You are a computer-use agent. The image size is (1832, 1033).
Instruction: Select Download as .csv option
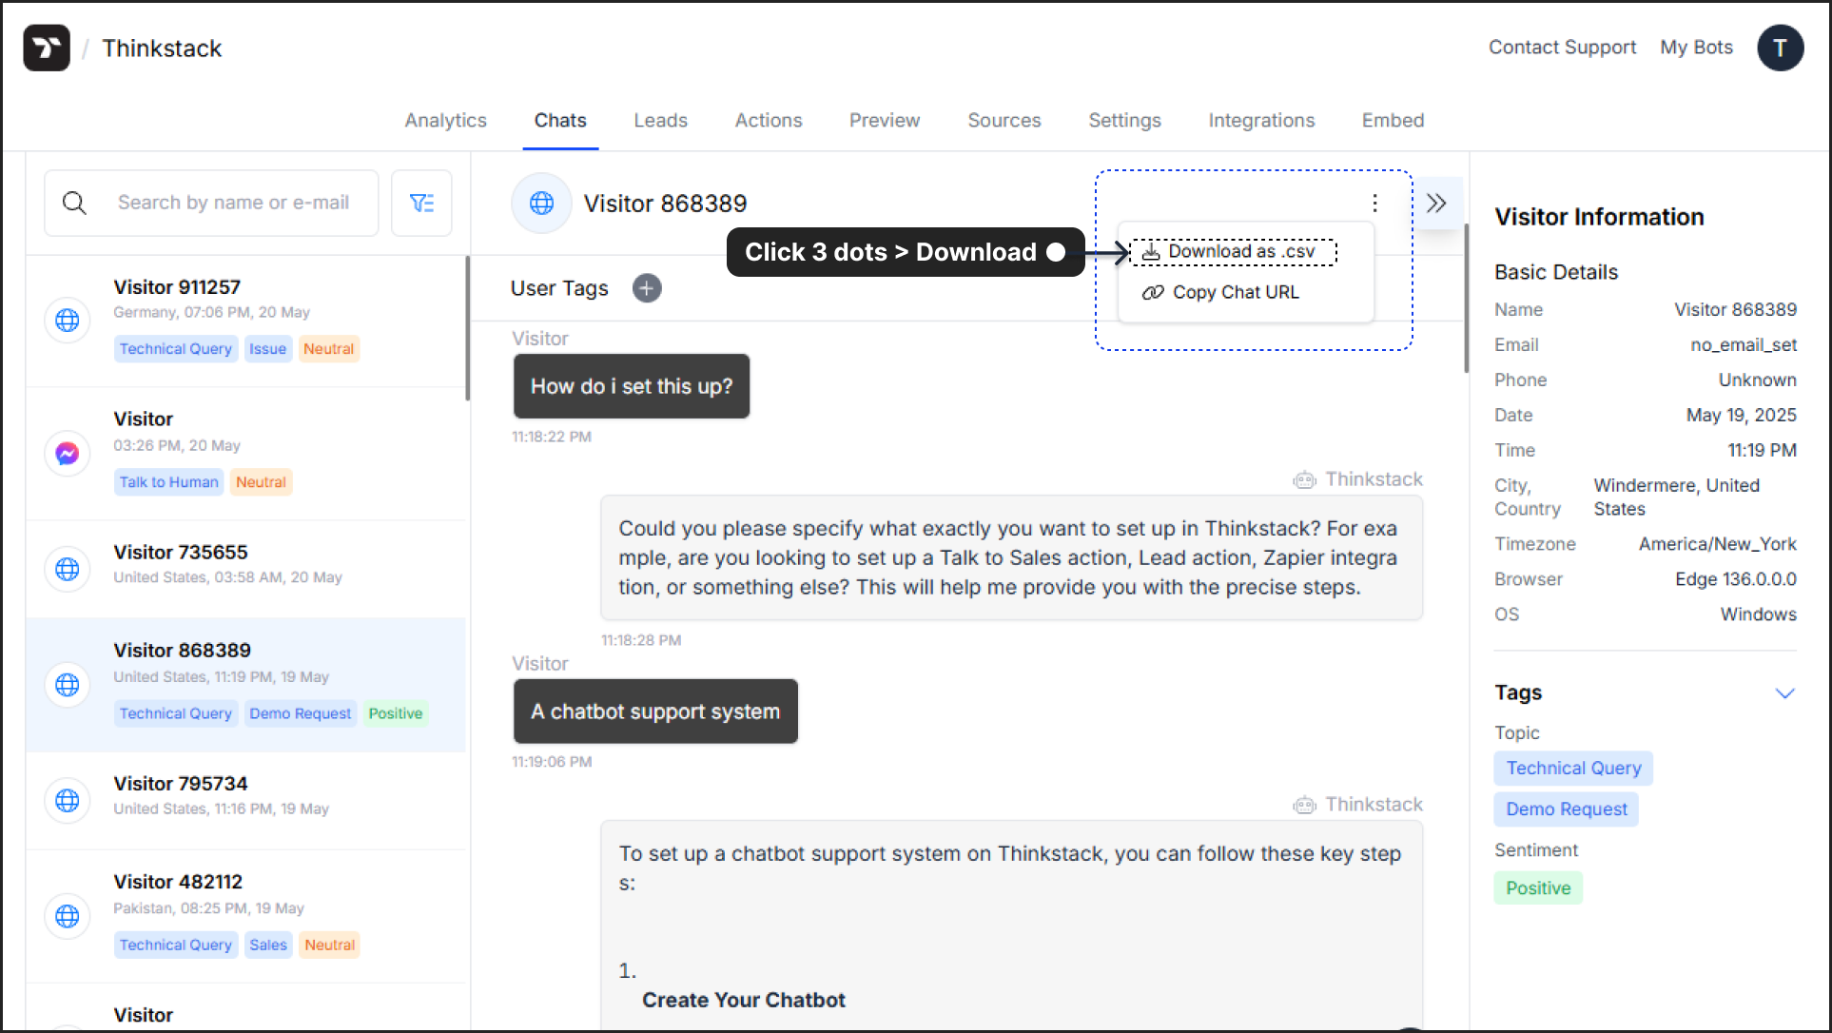(1234, 251)
